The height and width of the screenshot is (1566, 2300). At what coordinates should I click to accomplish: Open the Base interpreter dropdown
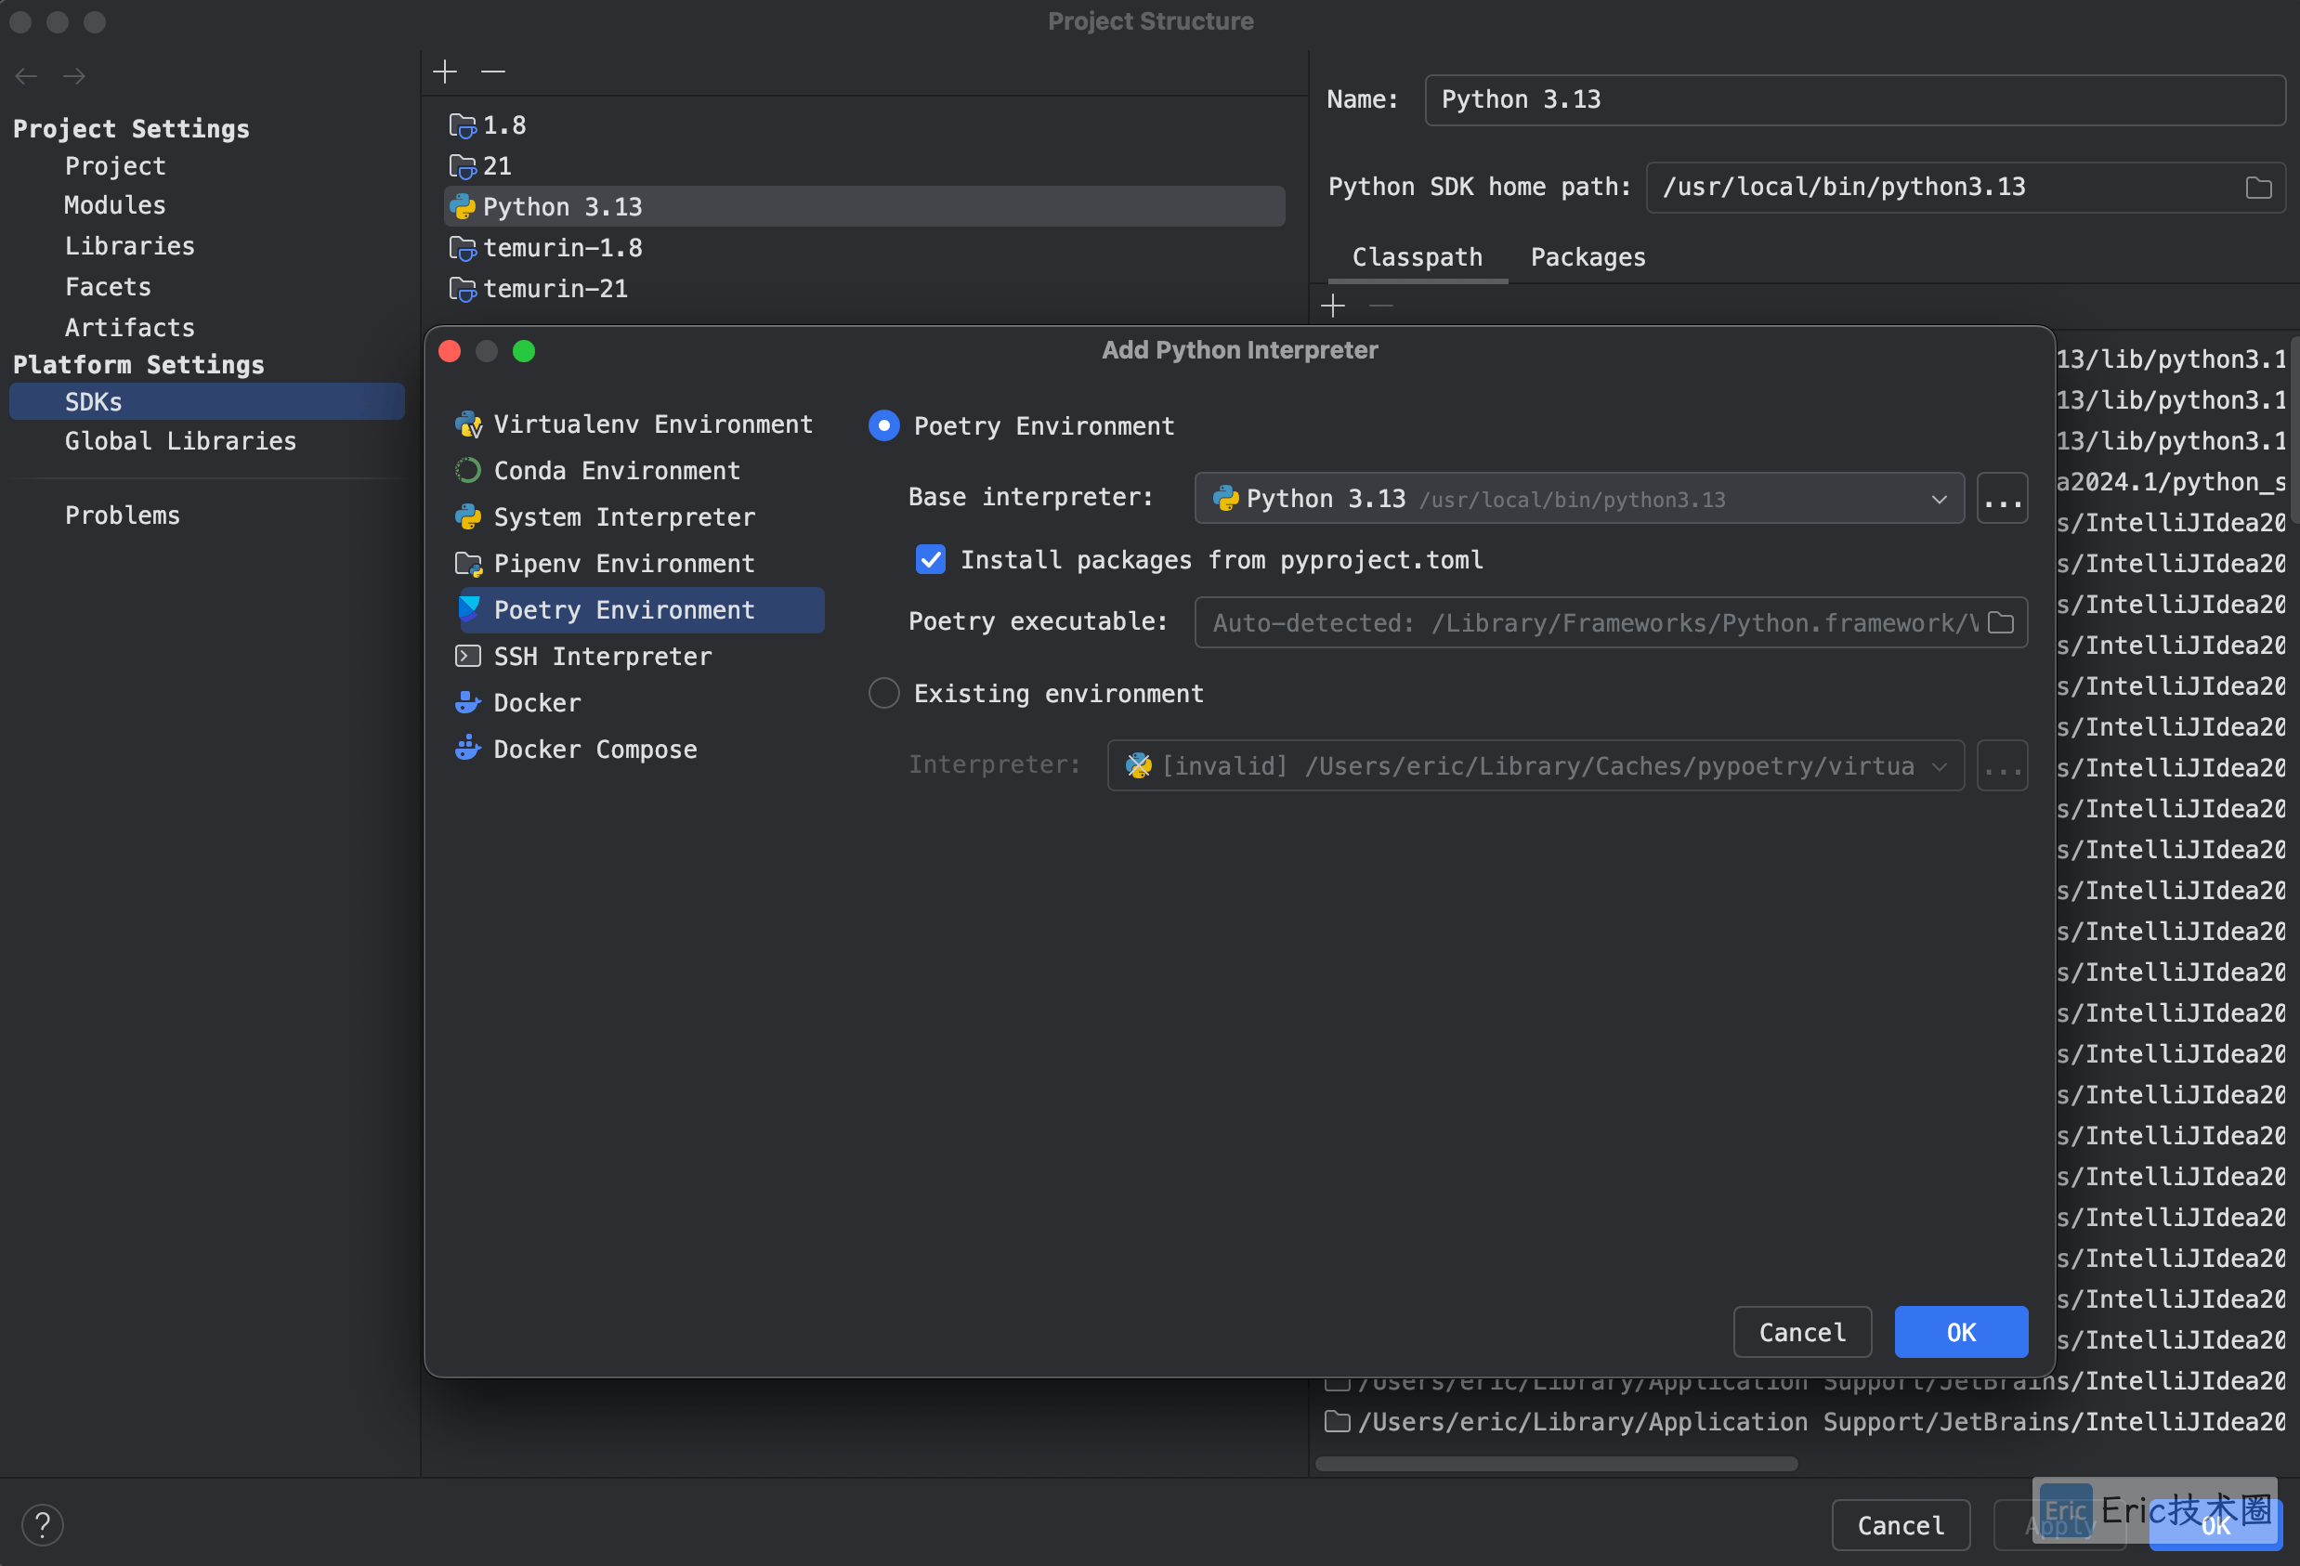(x=1578, y=499)
